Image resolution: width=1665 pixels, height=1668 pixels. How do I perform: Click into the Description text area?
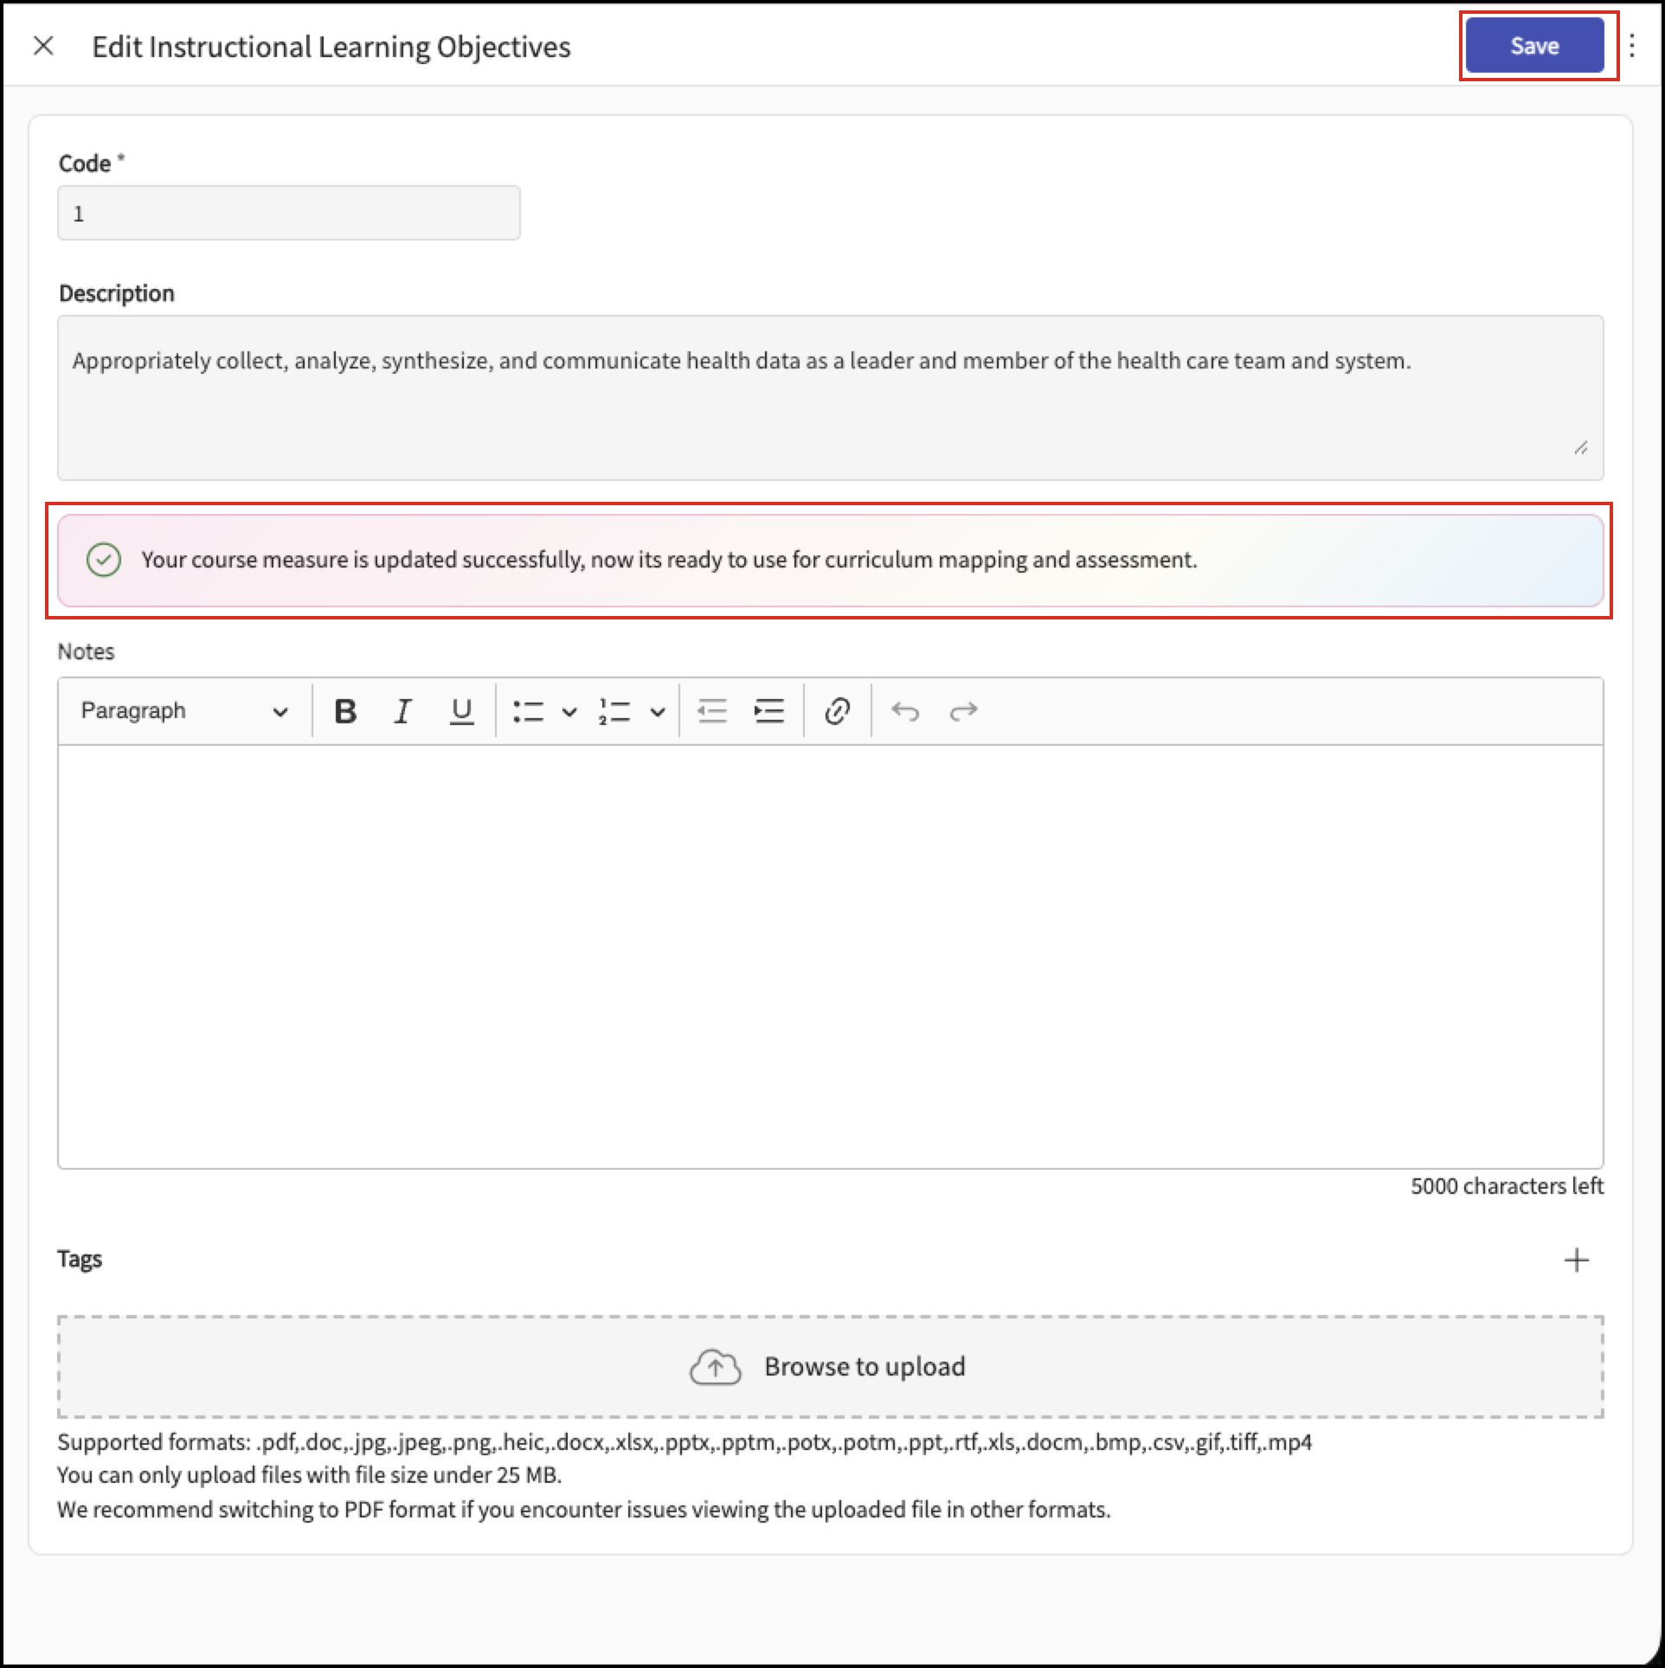tap(831, 398)
